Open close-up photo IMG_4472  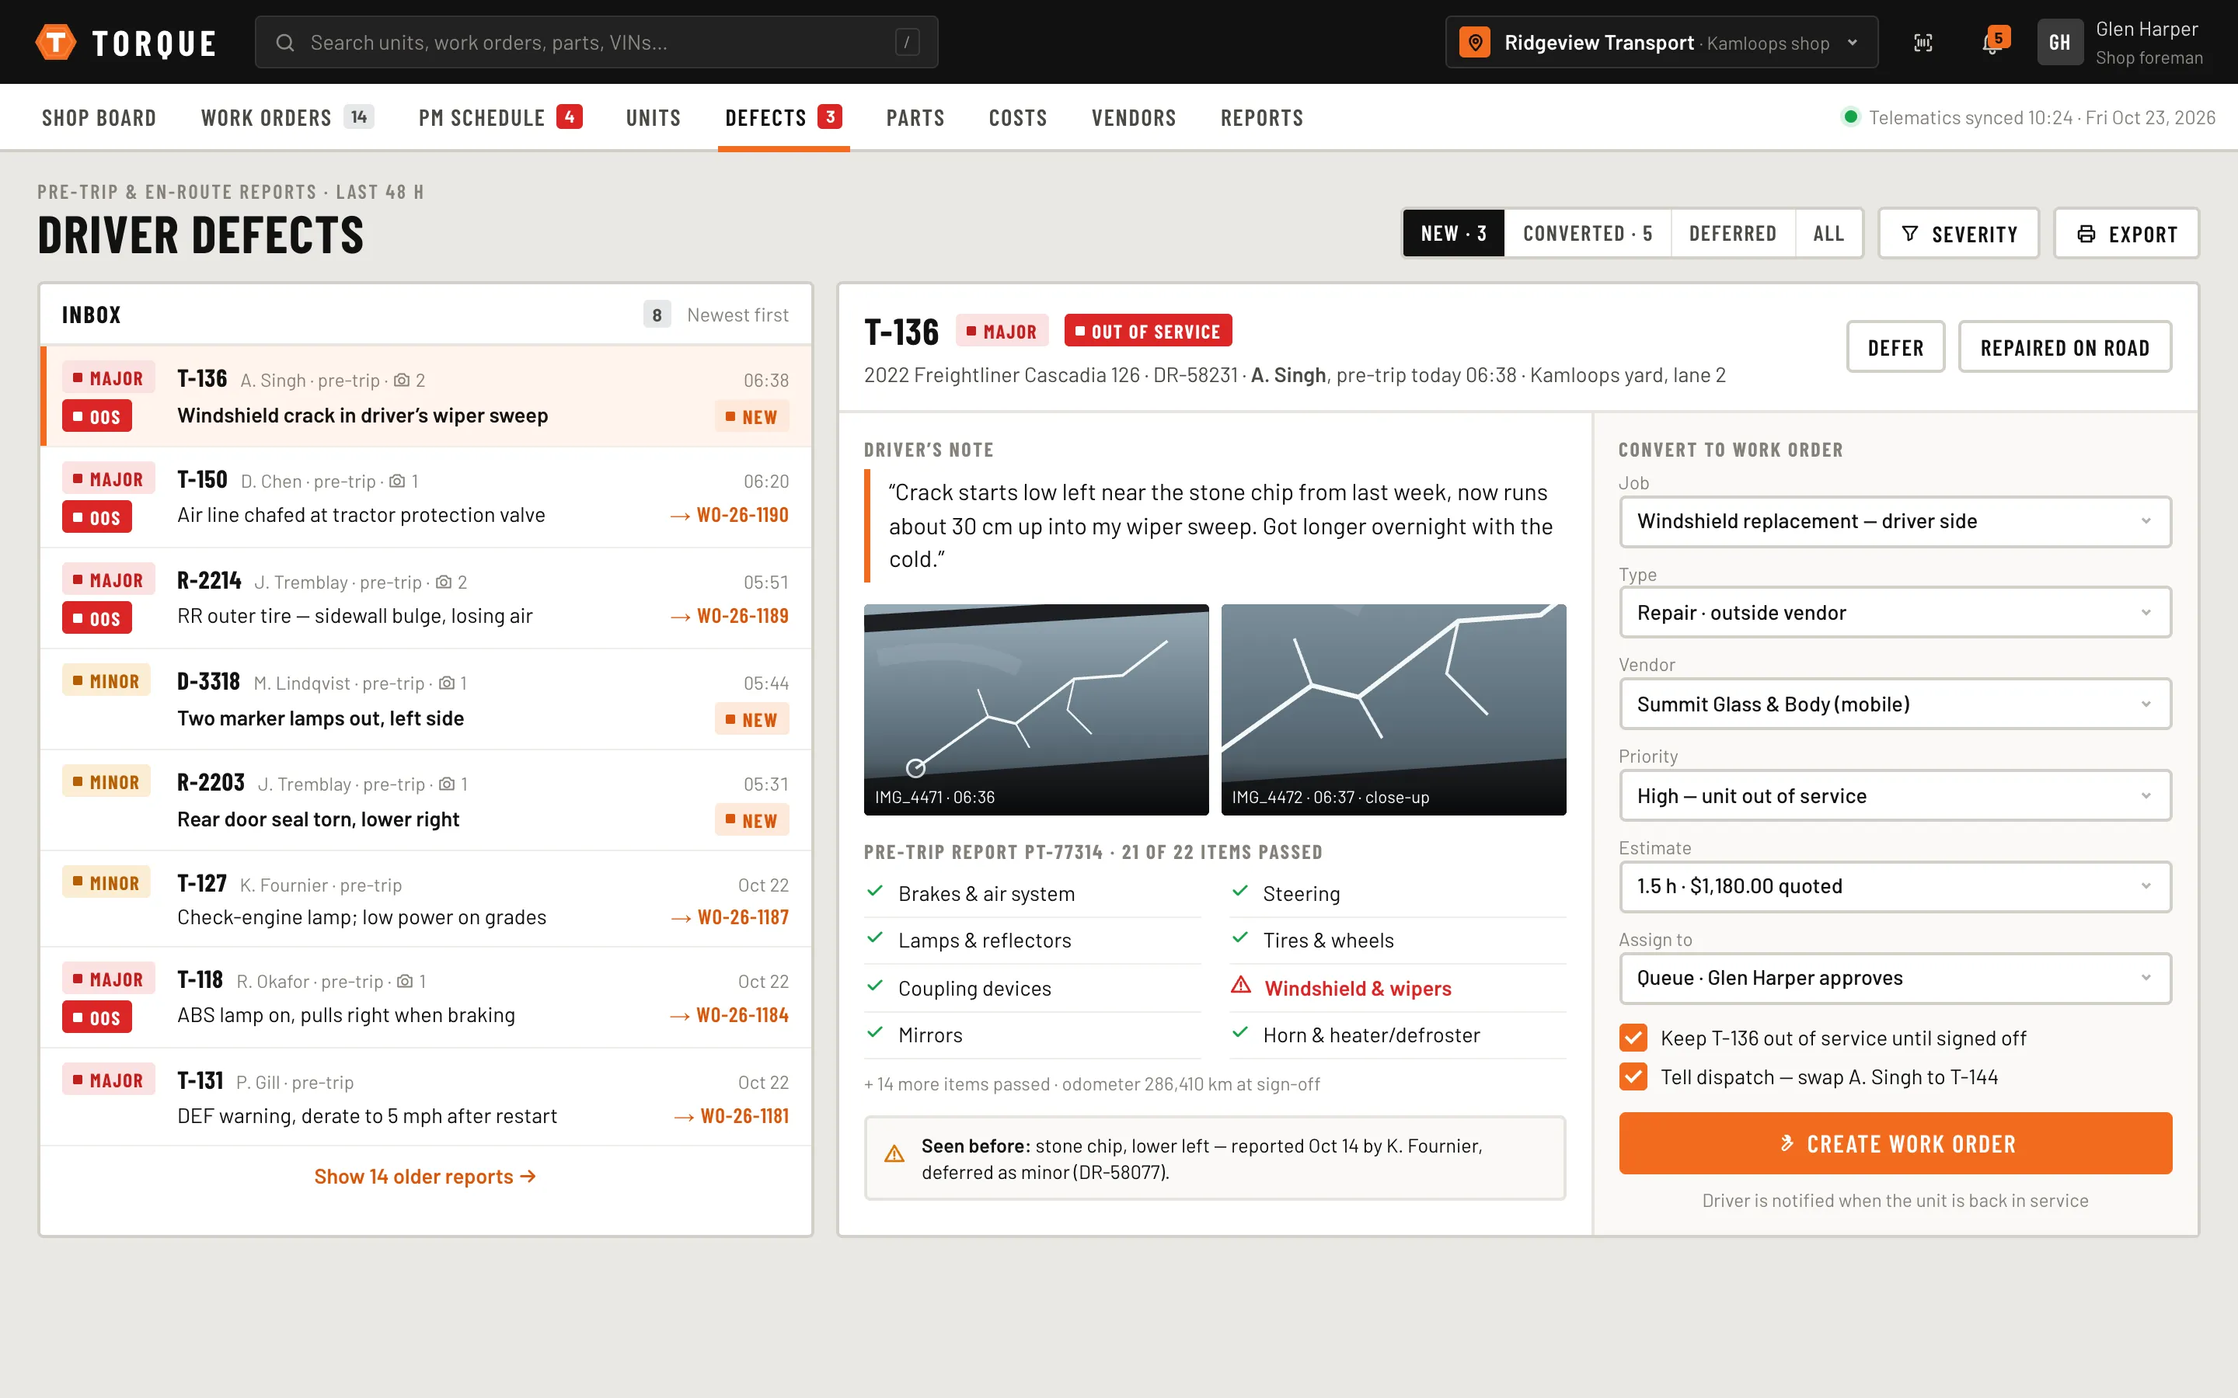coord(1393,709)
